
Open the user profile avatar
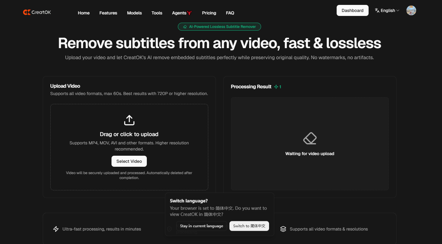point(411,10)
